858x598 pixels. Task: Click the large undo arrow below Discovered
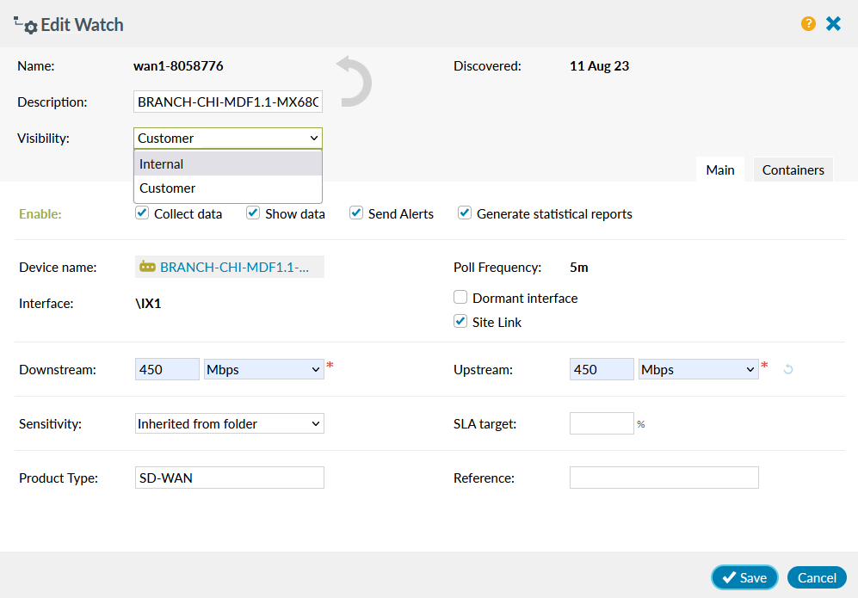(x=353, y=82)
